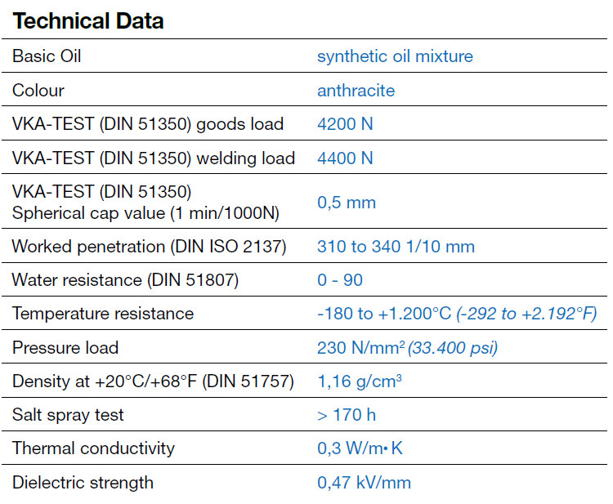The image size is (613, 504).
Task: Select the 4400 N value
Action: (x=345, y=158)
